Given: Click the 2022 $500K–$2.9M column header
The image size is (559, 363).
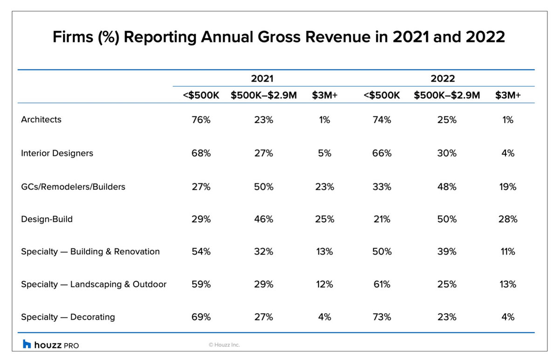Looking at the screenshot, I should coord(447,95).
